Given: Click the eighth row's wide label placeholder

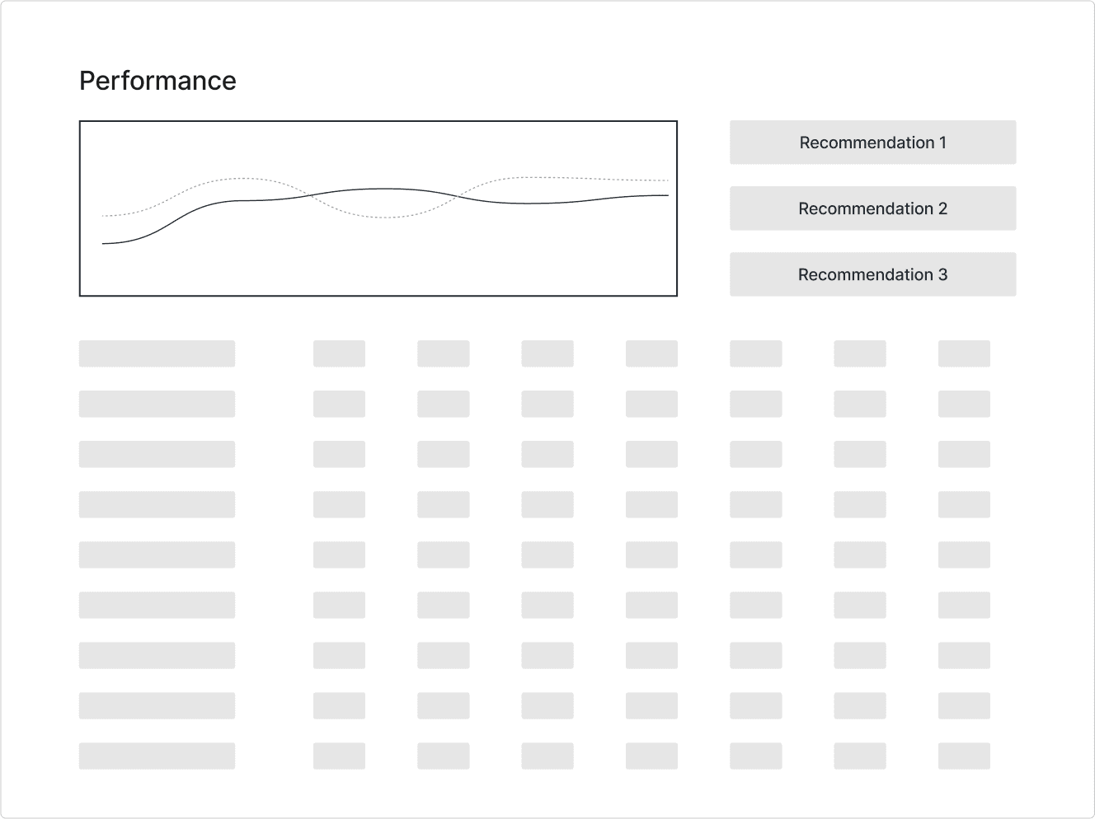Looking at the screenshot, I should click(157, 705).
